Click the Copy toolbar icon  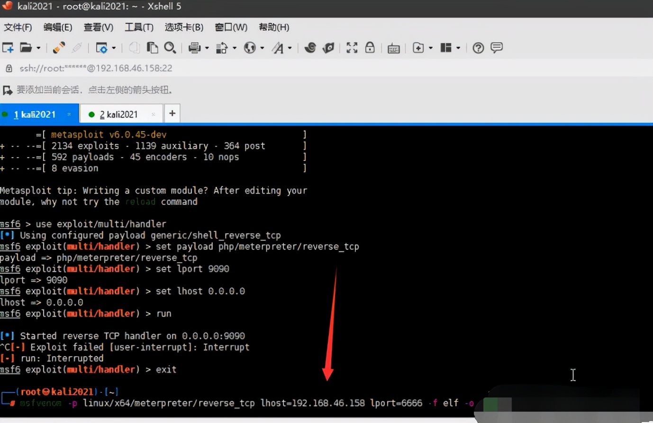pyautogui.click(x=135, y=47)
